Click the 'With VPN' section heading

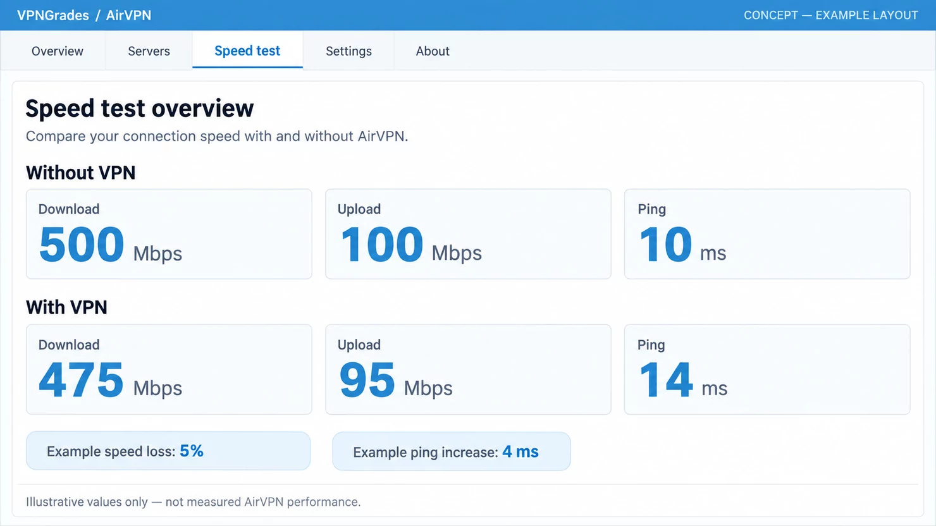[66, 307]
